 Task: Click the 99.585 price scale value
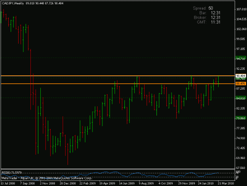[241, 39]
